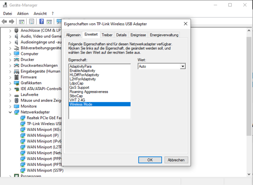
Task: Select the Monitore icon
Action: pyautogui.click(x=16, y=106)
